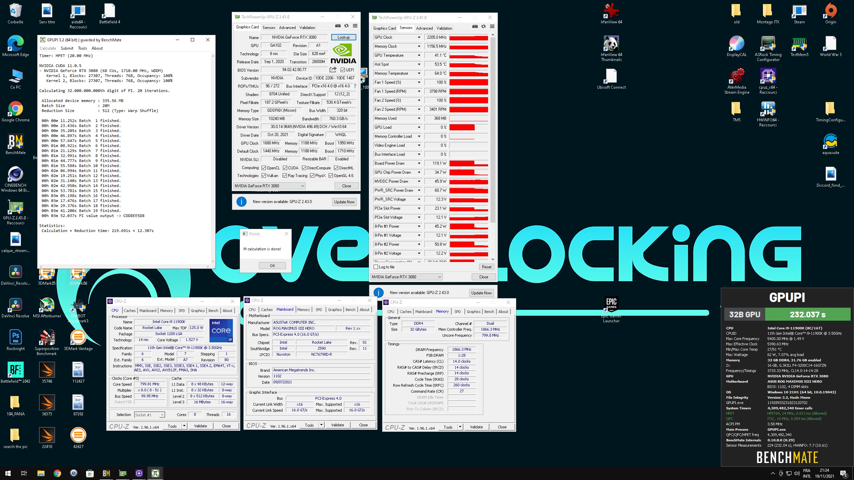Switch to the Advanced tab in GPU-Z Graphics Card window

click(x=287, y=28)
